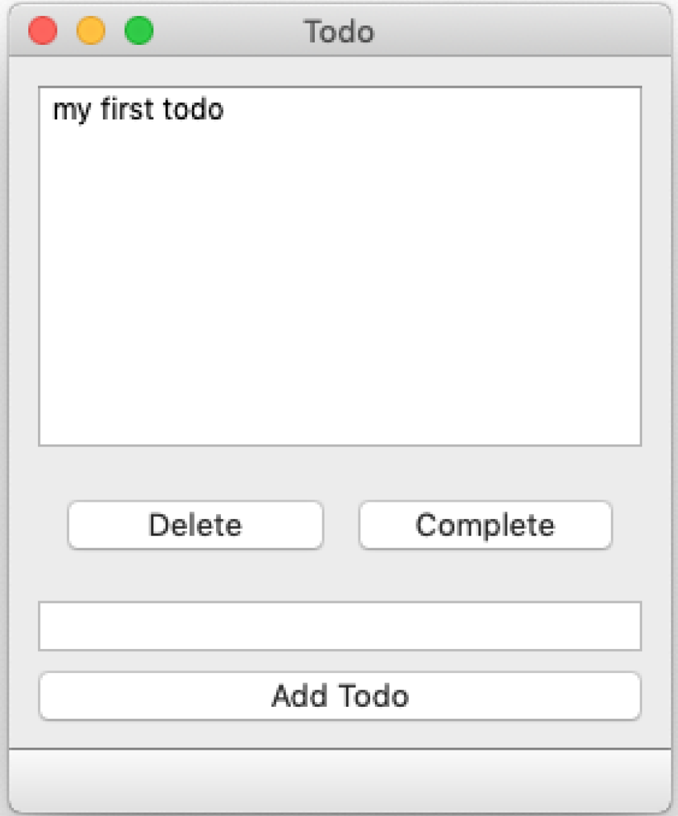Toggle completion using the Complete button
This screenshot has height=816, width=678.
point(485,525)
